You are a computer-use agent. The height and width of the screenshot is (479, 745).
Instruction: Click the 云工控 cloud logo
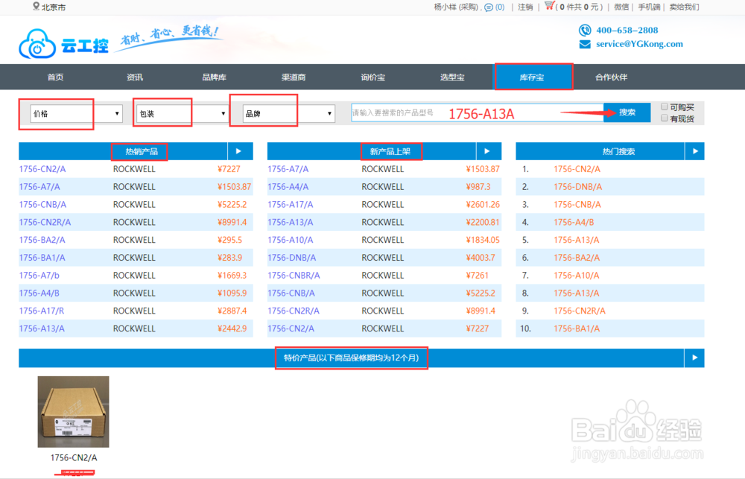[x=63, y=44]
